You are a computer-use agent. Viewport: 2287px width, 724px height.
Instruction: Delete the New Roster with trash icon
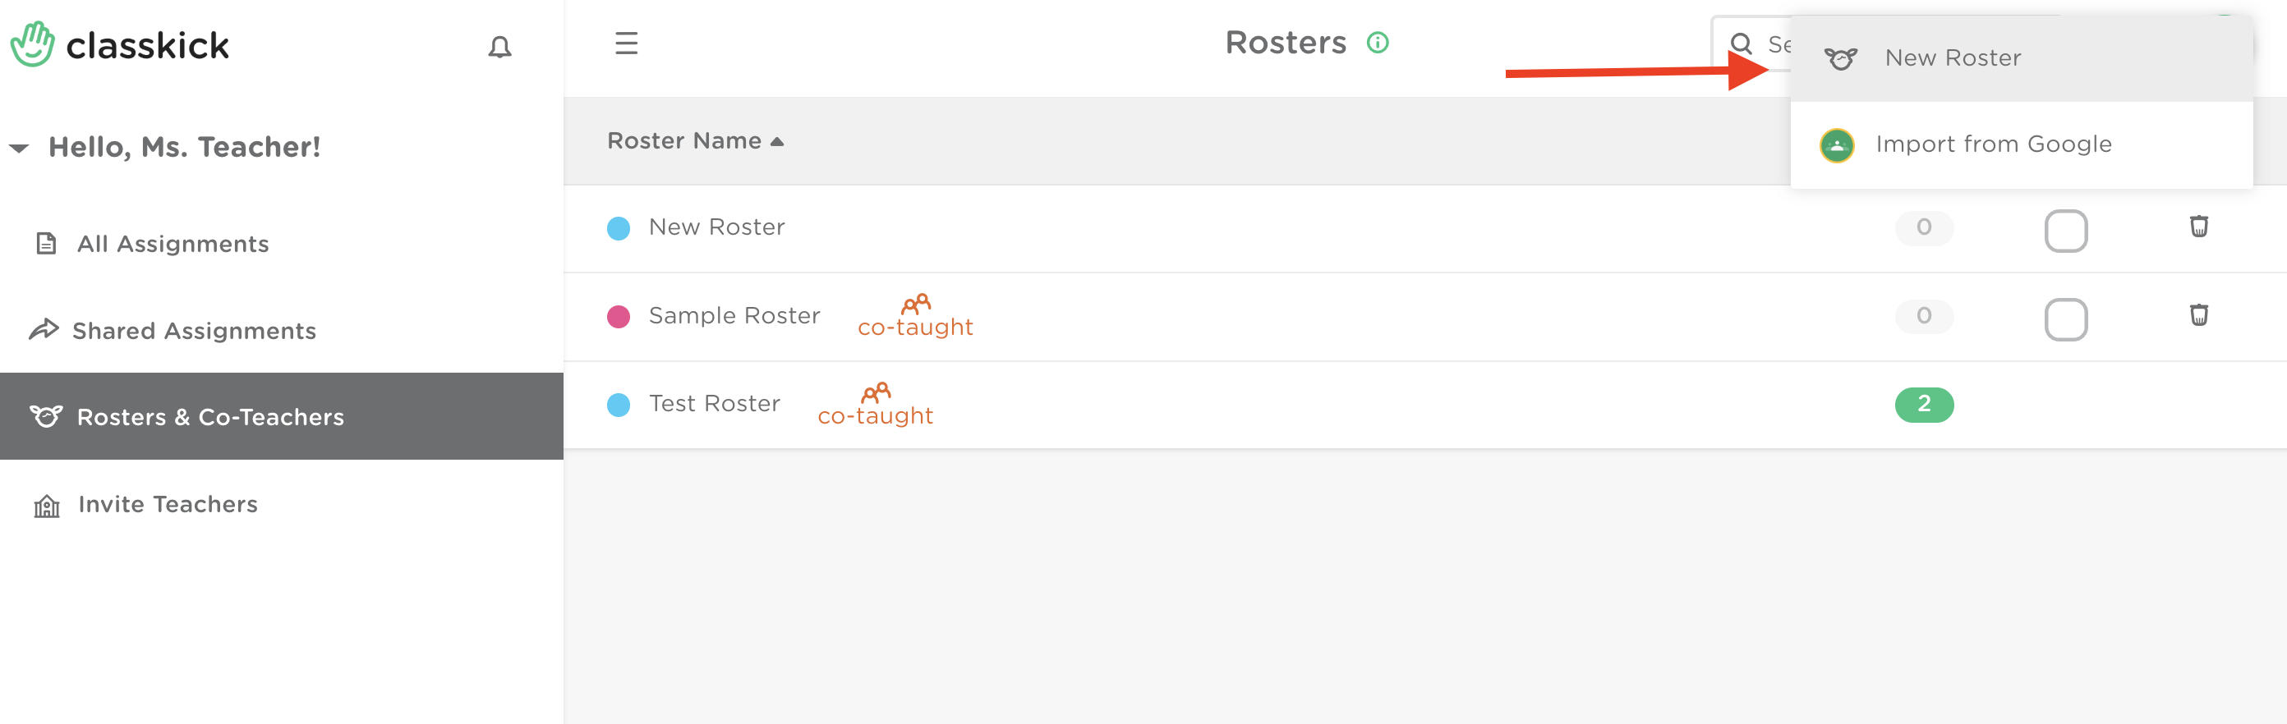2198,227
